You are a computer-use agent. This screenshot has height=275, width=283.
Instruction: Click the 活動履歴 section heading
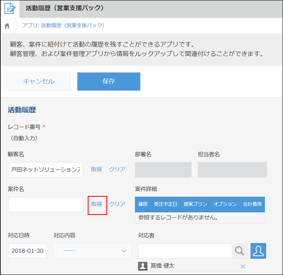point(22,110)
